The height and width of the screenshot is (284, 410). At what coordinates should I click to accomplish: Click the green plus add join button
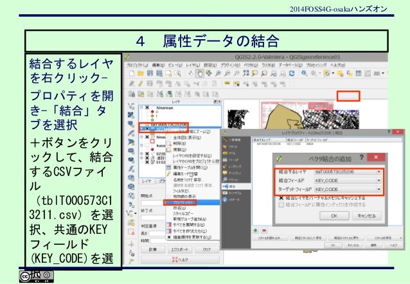point(256,231)
